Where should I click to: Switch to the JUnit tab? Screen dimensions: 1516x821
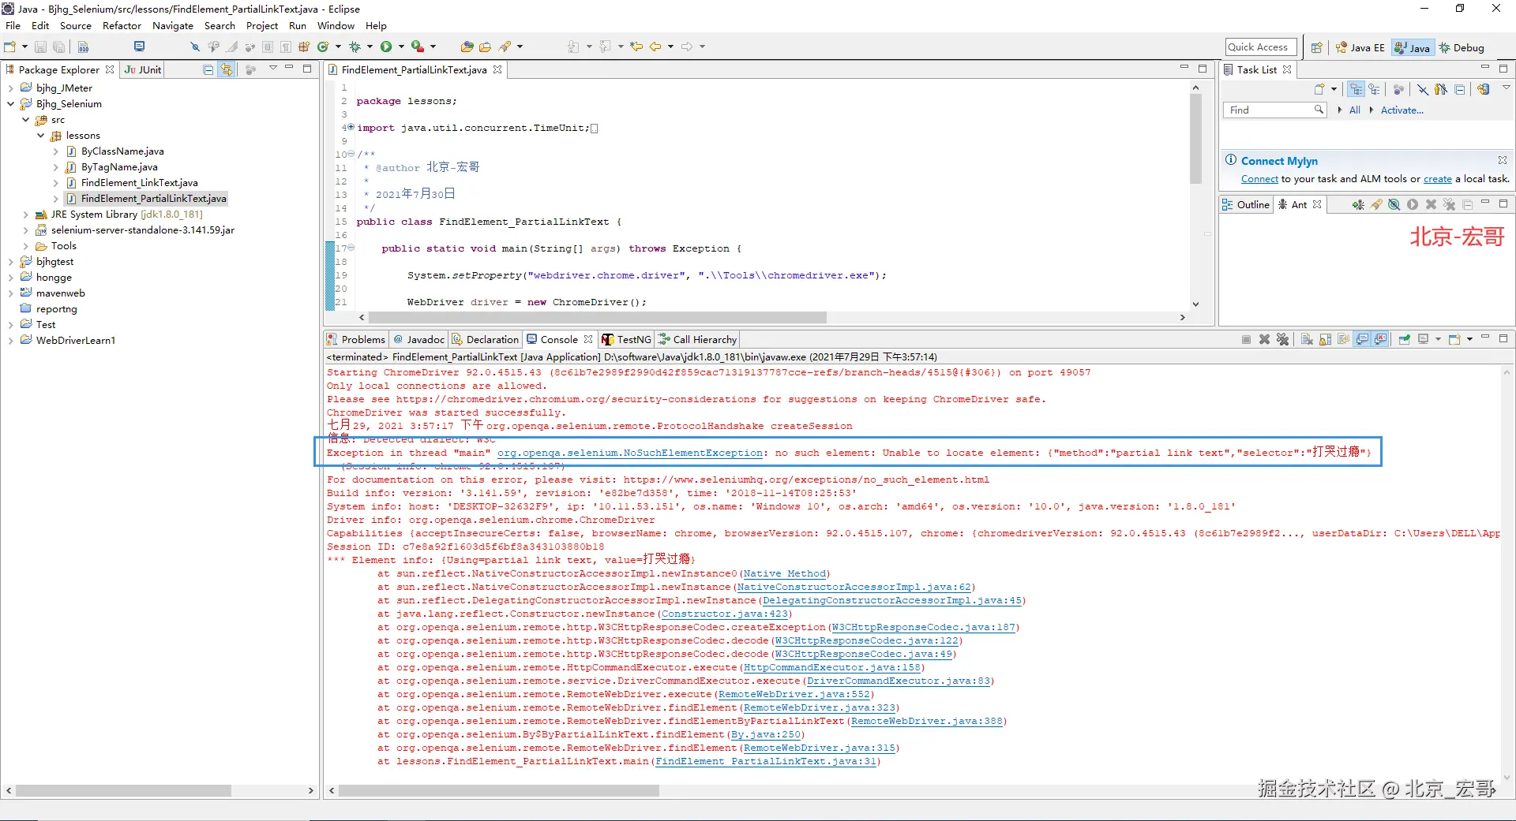tap(143, 69)
